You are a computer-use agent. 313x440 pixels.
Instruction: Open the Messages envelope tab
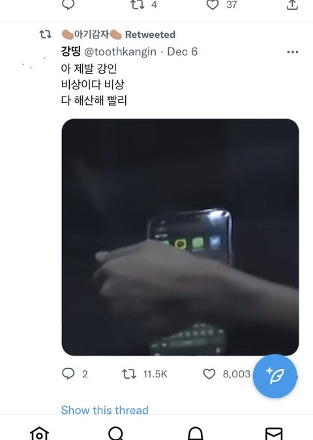click(274, 434)
